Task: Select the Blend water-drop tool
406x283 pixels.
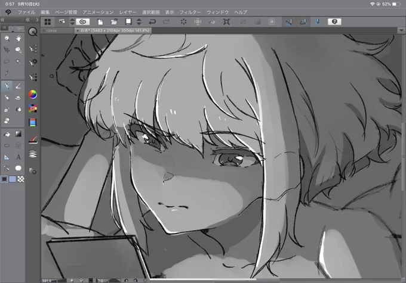Action: coord(19,109)
